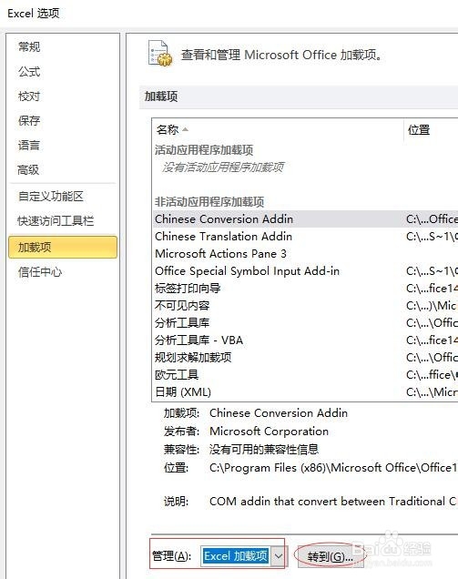Select the 分析工具库 add-in row
The image size is (458, 579).
(305, 323)
